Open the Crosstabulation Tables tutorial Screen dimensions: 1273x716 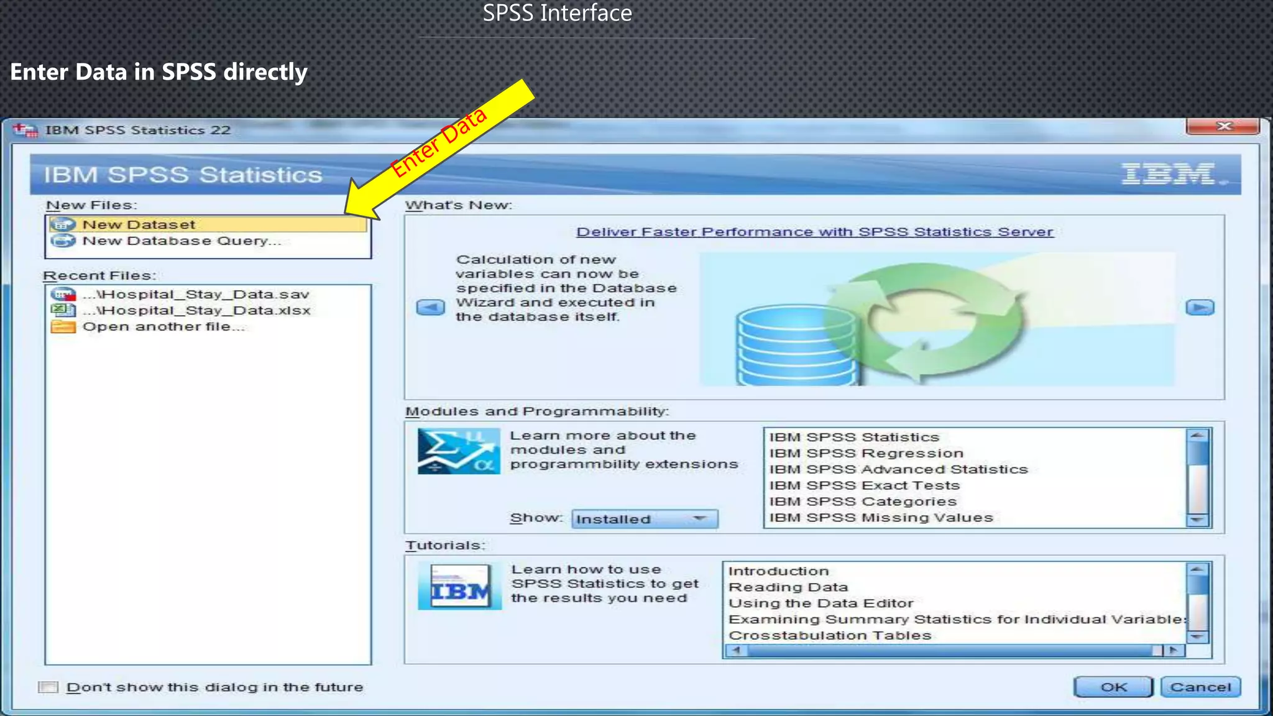(830, 635)
